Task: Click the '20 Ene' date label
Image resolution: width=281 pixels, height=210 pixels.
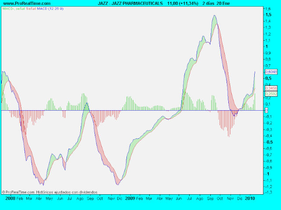Action: 223,3
